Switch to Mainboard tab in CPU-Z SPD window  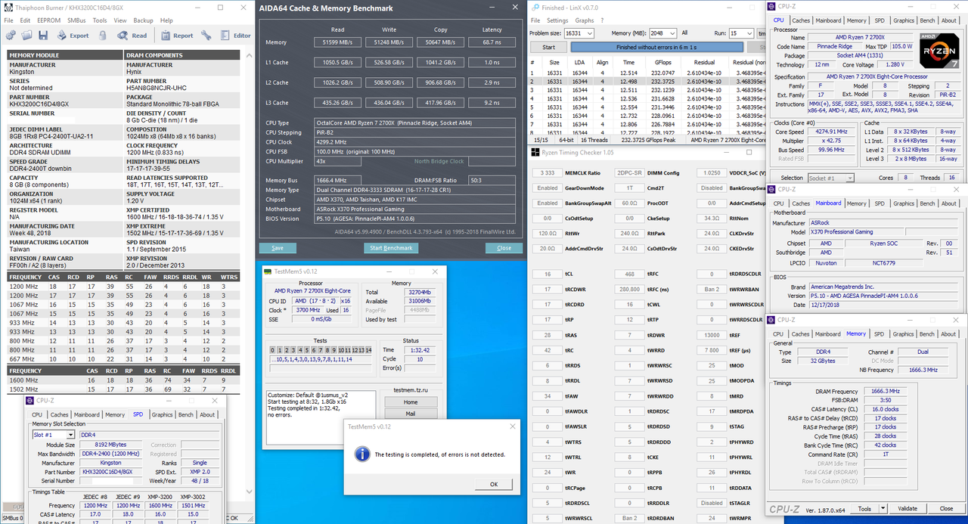pyautogui.click(x=86, y=415)
